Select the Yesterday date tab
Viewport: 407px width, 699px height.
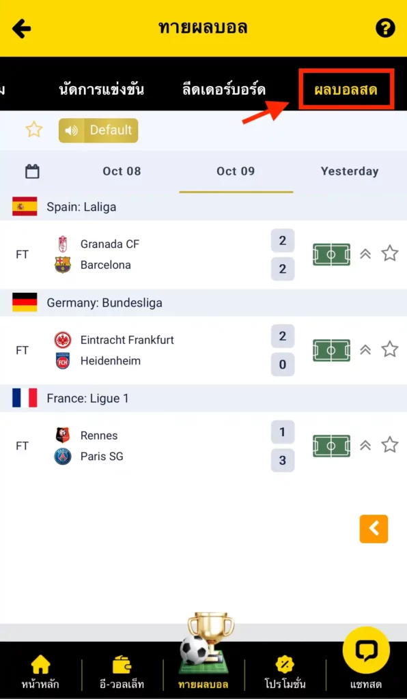(350, 171)
